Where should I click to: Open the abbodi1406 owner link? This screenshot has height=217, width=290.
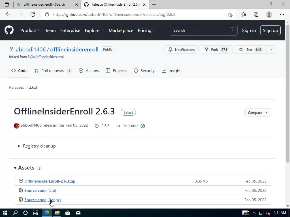click(31, 49)
